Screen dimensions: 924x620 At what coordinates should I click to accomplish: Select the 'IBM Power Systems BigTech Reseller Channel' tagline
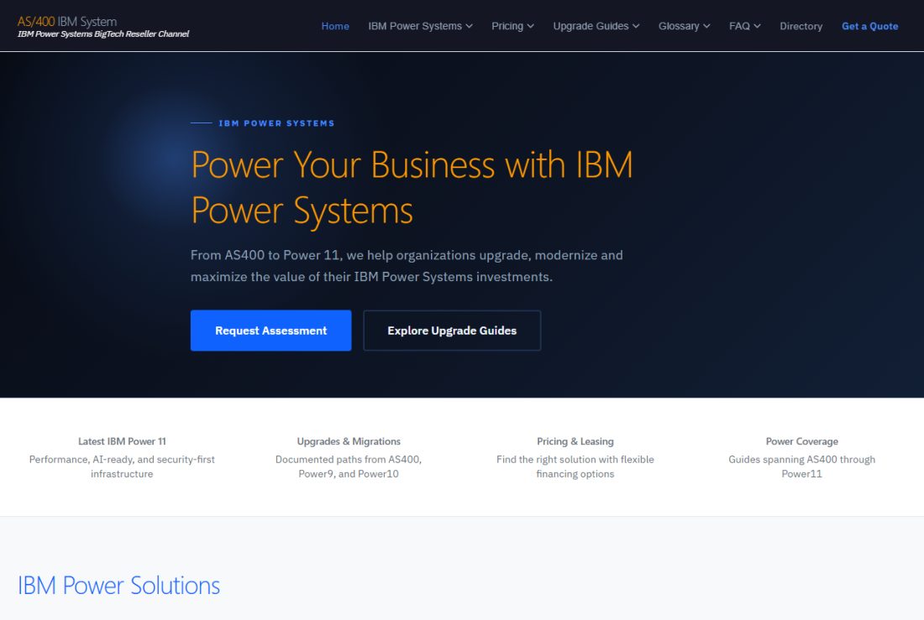[103, 34]
